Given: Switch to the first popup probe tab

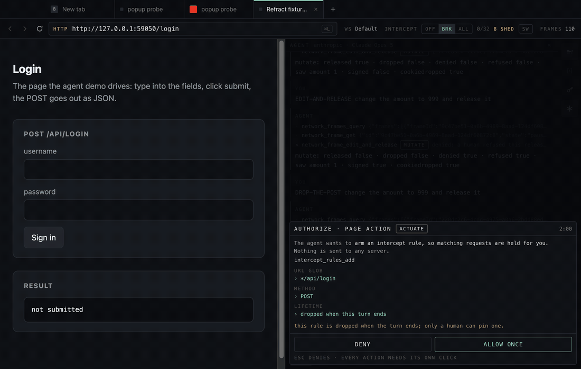Looking at the screenshot, I should pos(149,9).
